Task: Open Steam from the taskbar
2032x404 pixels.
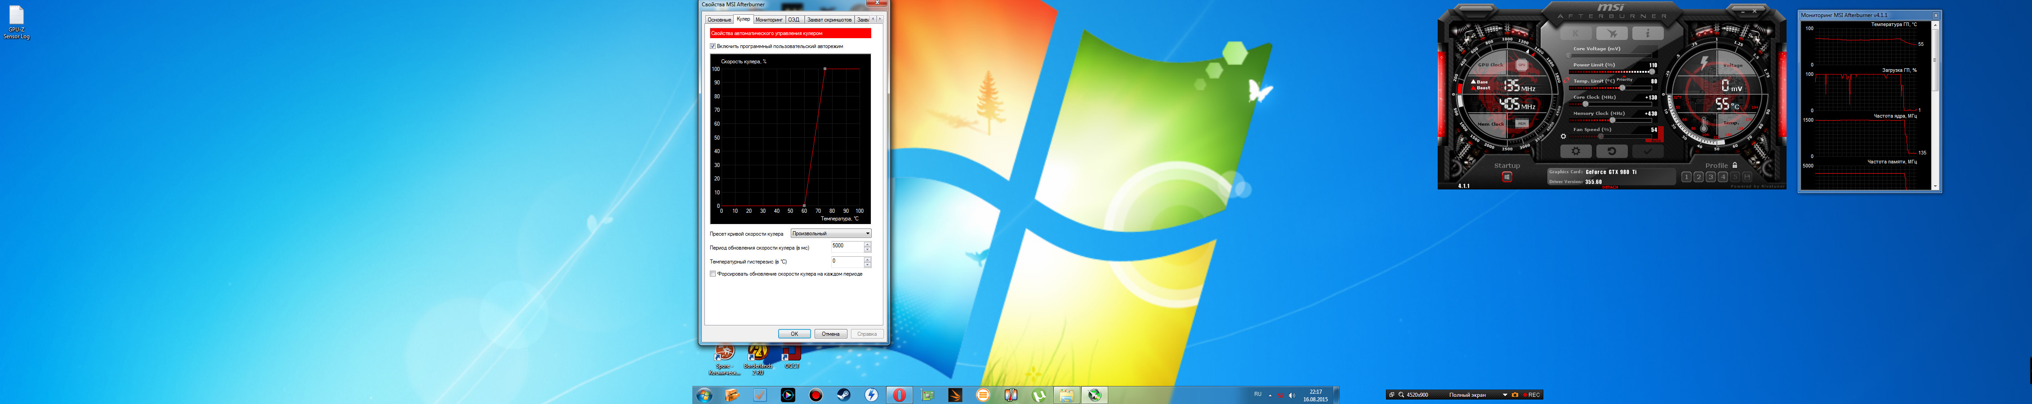Action: [x=844, y=395]
